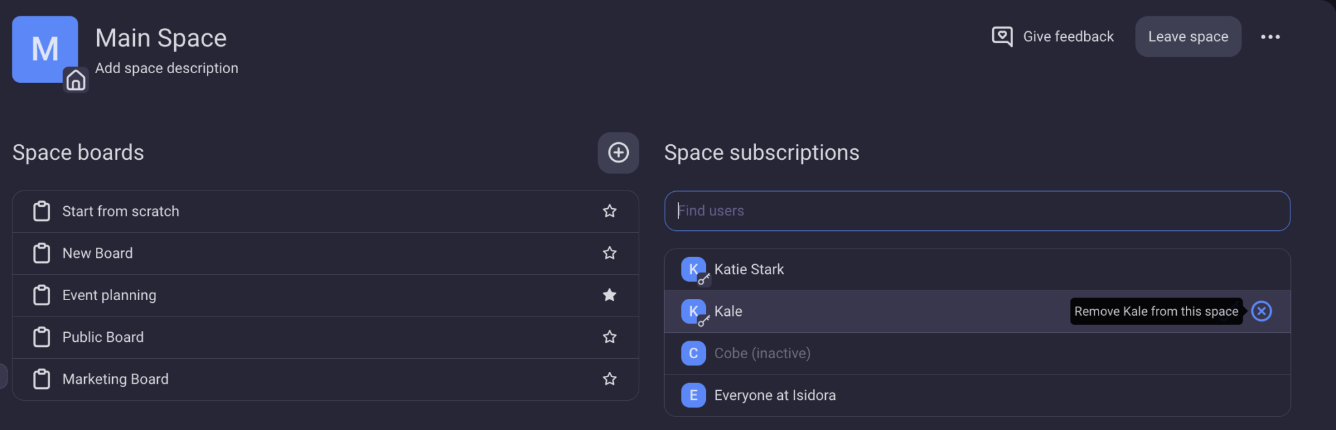Click Everyone at Isidora avatar icon
Screen dimensions: 1336x430
coord(693,395)
